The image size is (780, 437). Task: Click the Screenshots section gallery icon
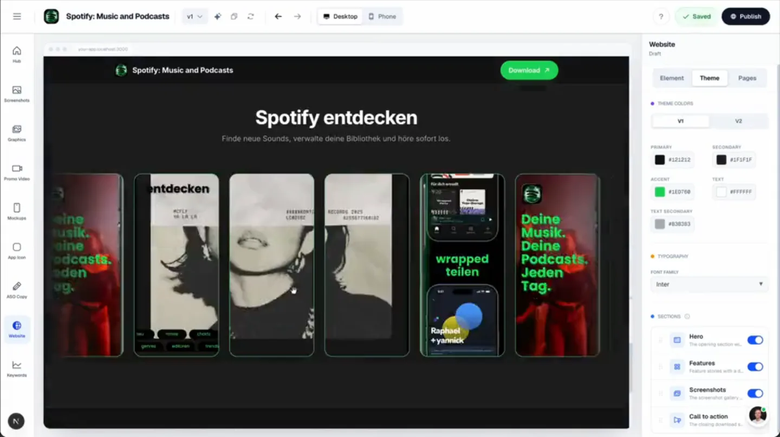pos(677,393)
